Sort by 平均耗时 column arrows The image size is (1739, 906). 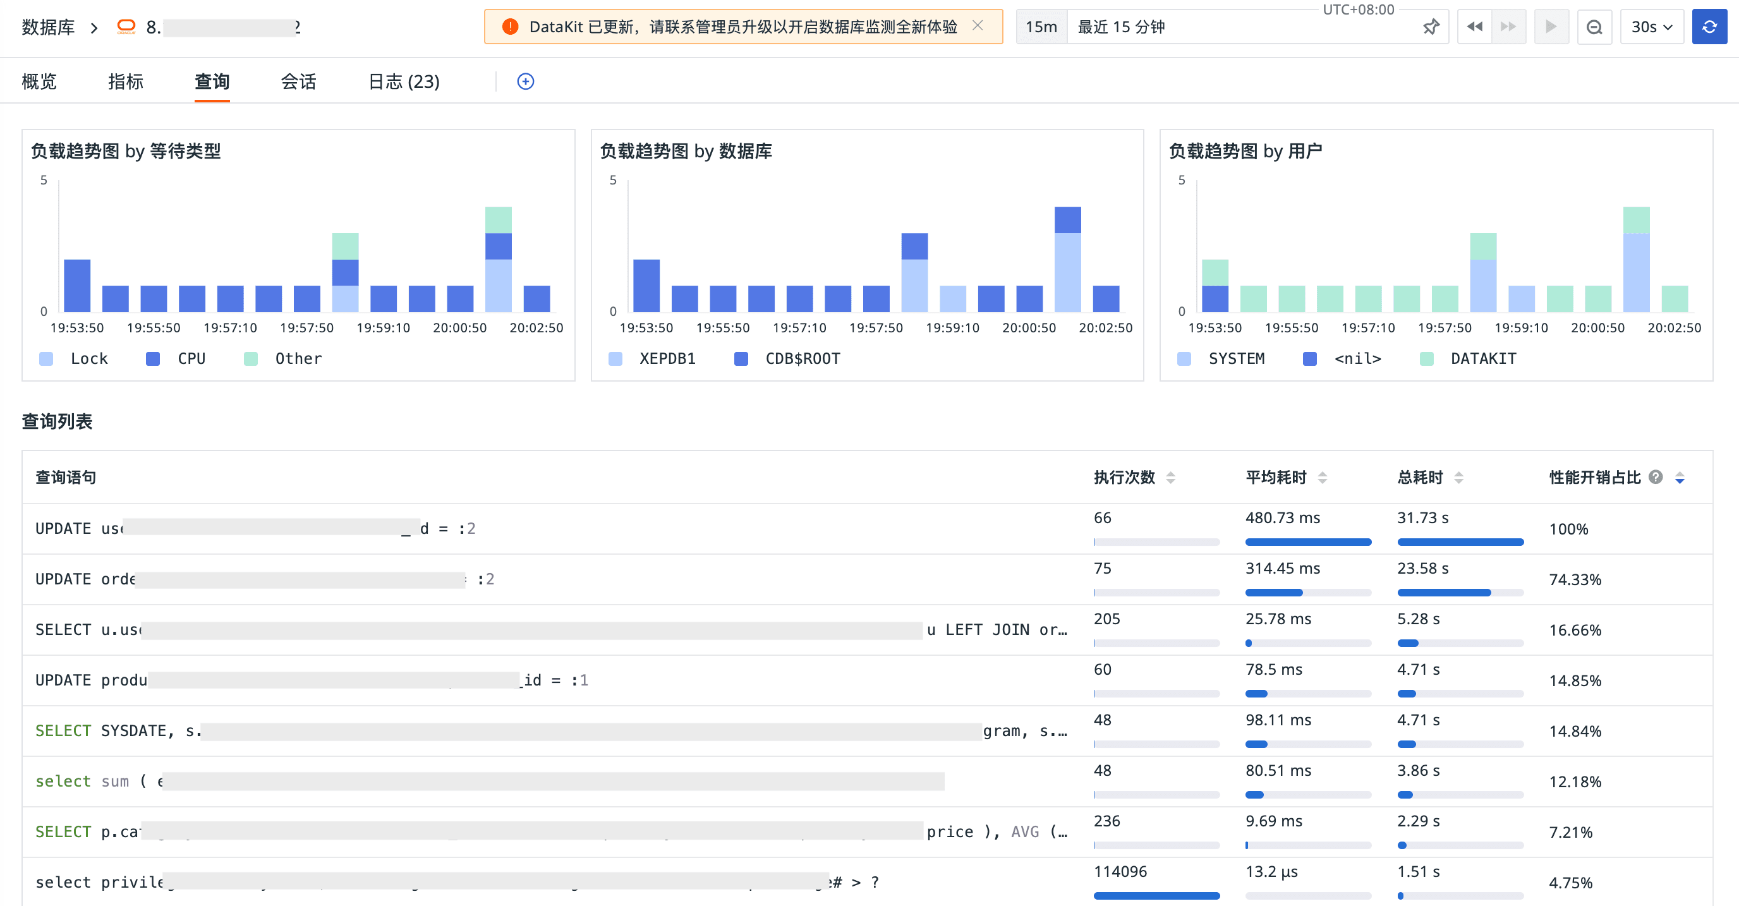1323,477
